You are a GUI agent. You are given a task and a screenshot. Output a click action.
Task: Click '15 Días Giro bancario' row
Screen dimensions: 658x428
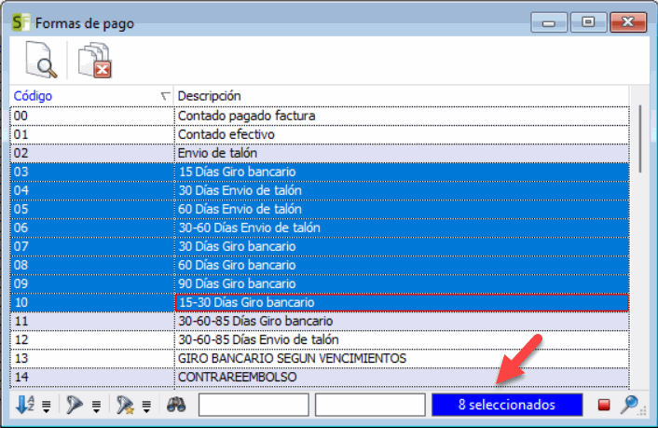[x=320, y=172]
